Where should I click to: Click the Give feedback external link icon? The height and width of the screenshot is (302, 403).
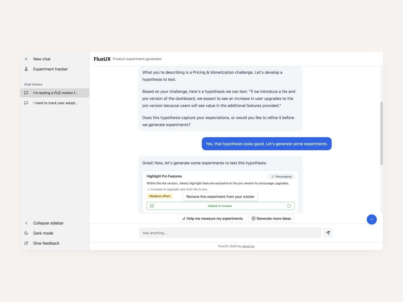click(x=26, y=243)
